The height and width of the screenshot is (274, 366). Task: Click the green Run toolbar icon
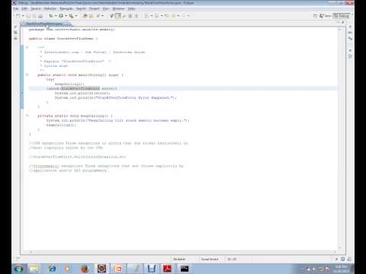click(x=61, y=16)
